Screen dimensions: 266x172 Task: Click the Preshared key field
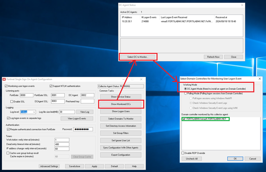point(88,101)
